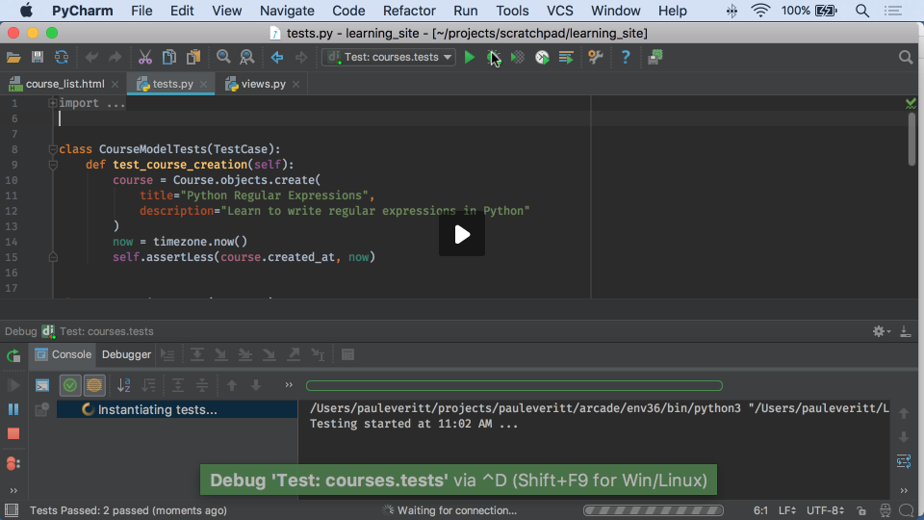This screenshot has height=520, width=924.
Task: Run Test: courses.tests with green play
Action: (470, 57)
